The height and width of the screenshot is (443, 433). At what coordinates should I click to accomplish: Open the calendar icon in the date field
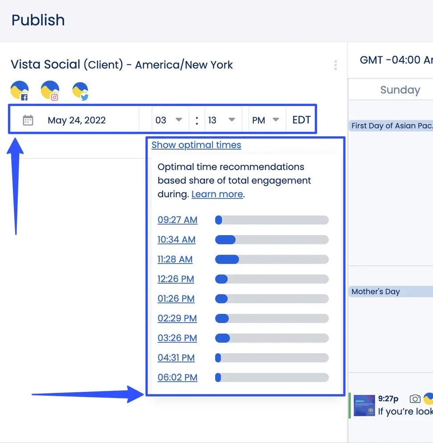[28, 119]
